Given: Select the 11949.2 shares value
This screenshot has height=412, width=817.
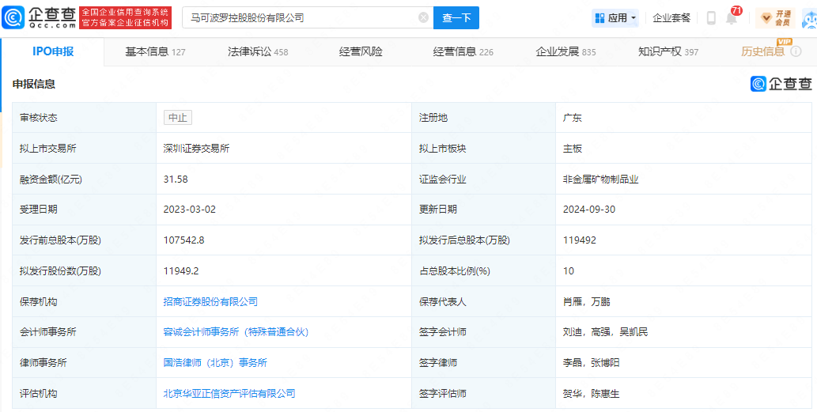Looking at the screenshot, I should pyautogui.click(x=181, y=271).
